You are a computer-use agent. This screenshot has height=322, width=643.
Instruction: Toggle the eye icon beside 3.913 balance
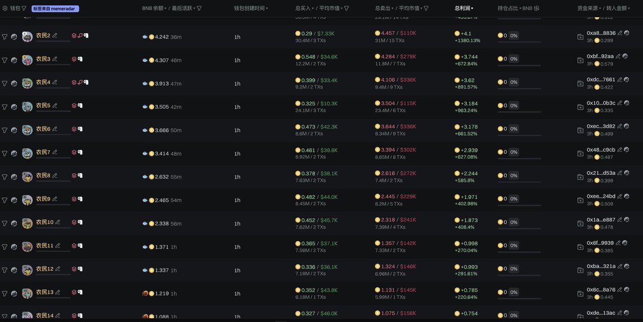click(145, 84)
